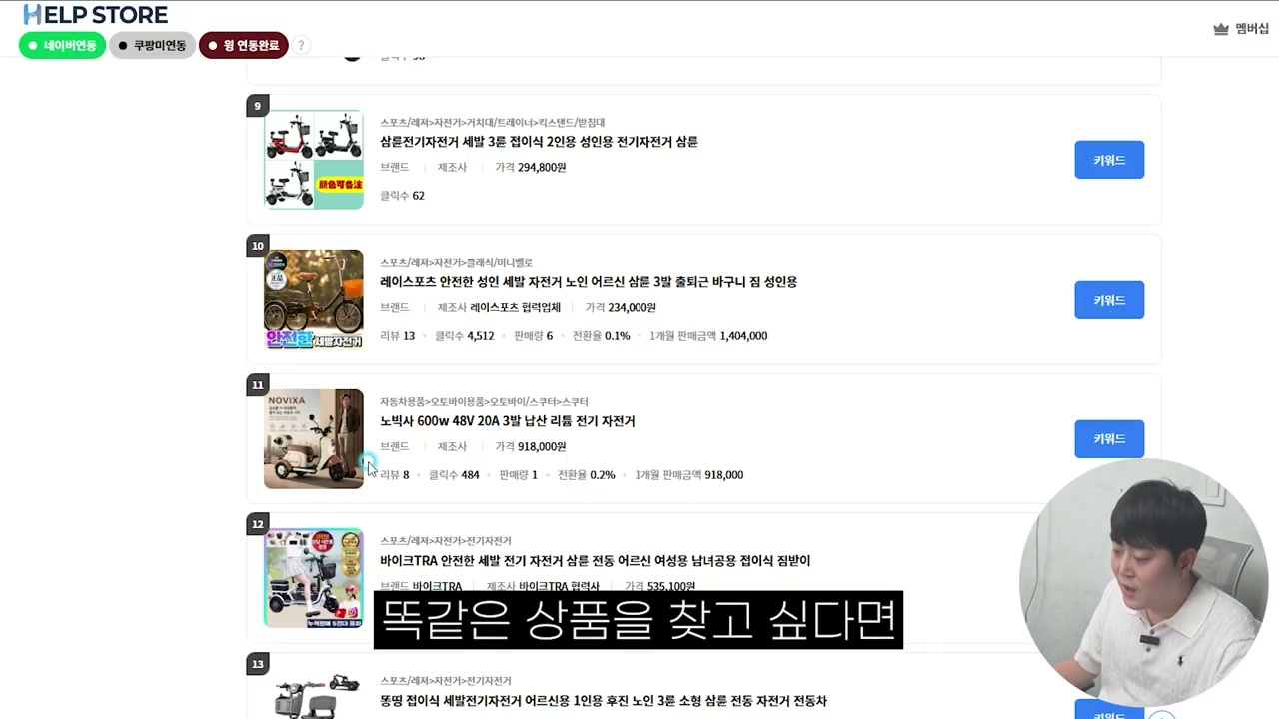Viewport: 1279px width, 719px height.
Task: Select price 234,000원 on item 10
Action: pos(633,308)
